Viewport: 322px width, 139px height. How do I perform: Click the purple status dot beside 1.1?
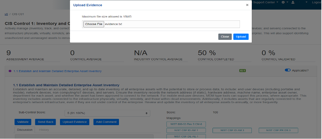(x=10, y=71)
